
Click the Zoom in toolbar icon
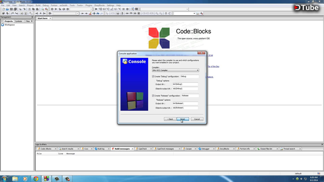click(157, 14)
